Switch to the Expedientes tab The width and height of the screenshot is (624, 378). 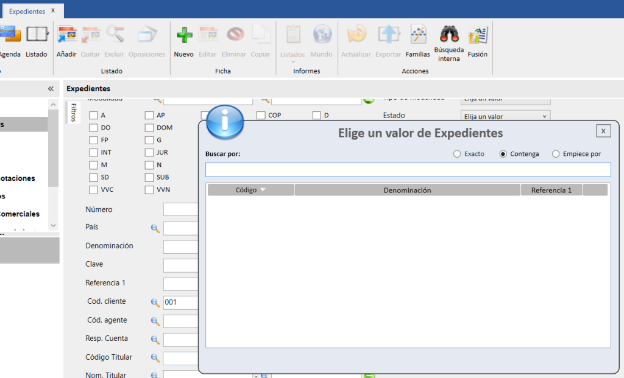(x=27, y=12)
